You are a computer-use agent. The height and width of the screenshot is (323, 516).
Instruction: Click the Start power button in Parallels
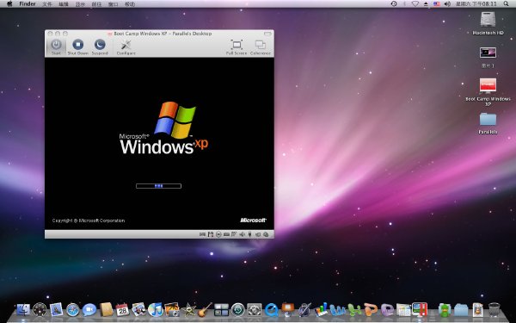56,47
